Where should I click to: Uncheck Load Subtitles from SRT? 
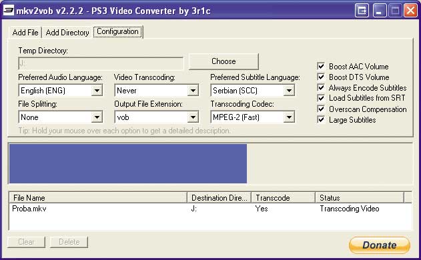click(321, 98)
